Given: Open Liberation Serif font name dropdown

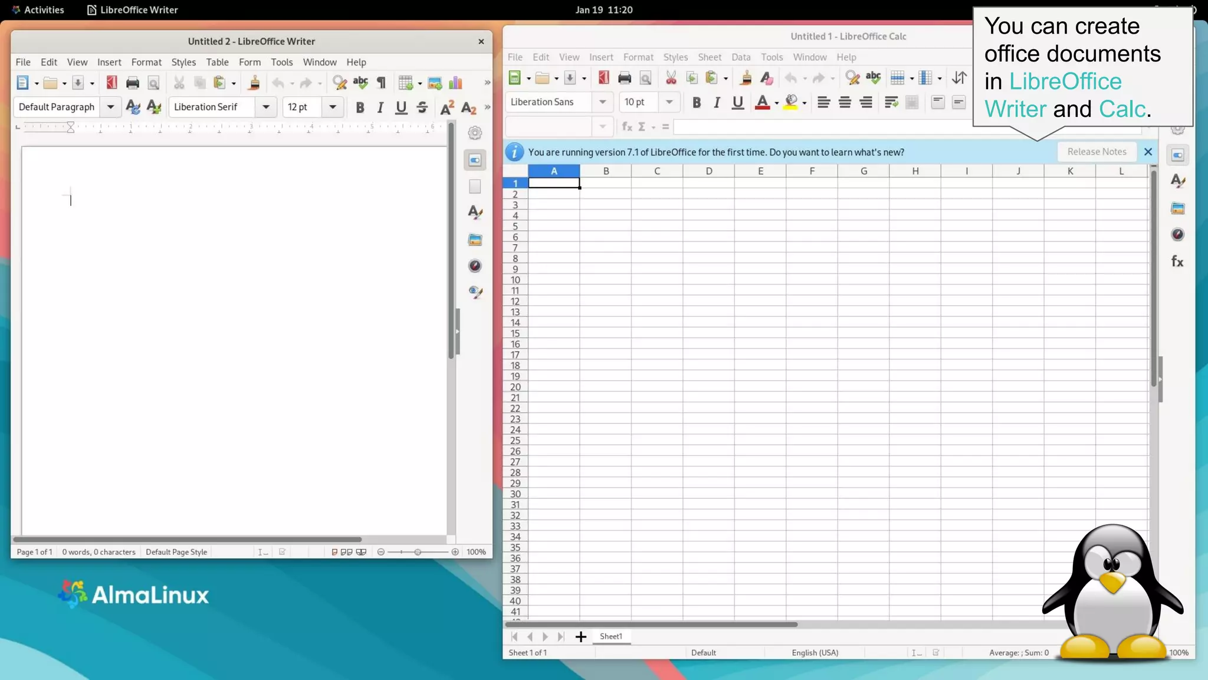Looking at the screenshot, I should coord(266,107).
